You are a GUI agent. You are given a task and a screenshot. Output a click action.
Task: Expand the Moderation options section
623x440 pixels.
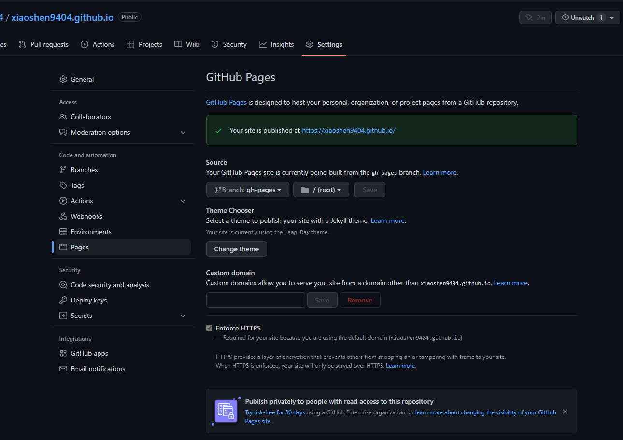pyautogui.click(x=183, y=132)
